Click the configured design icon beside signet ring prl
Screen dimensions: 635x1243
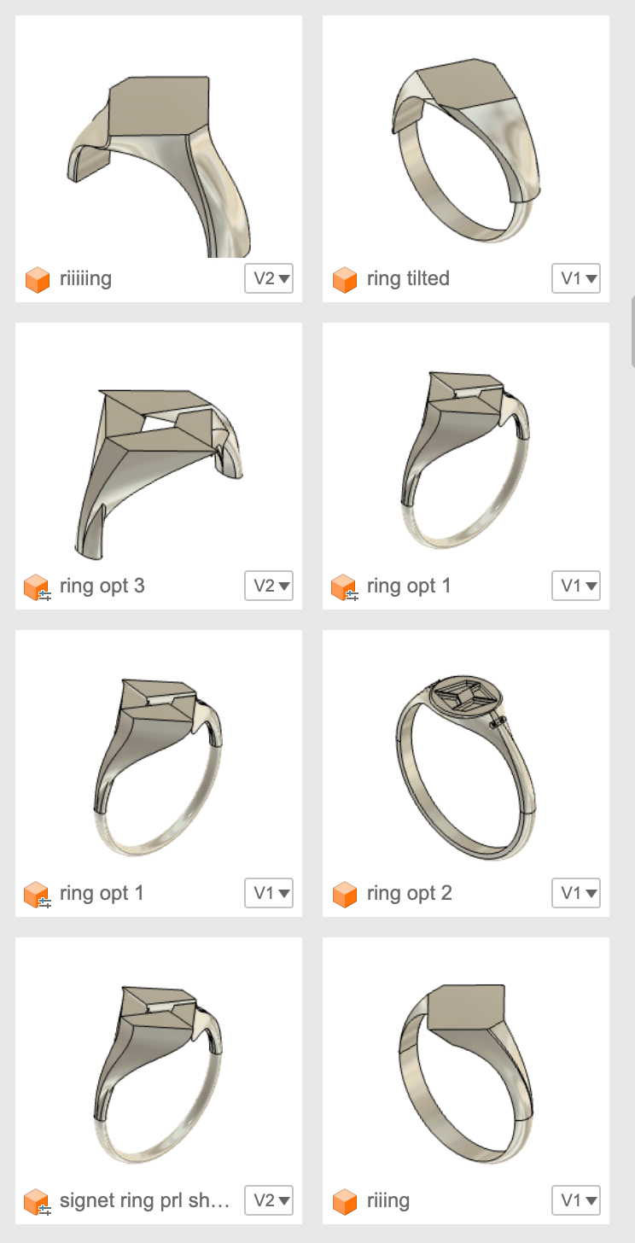(x=38, y=1202)
